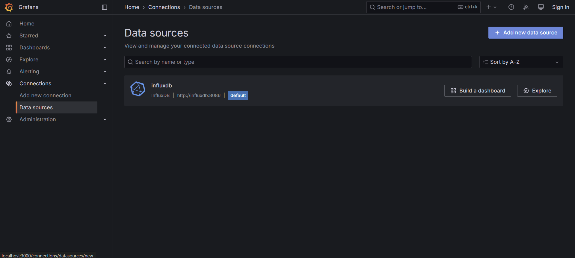Click the Home house icon in sidebar
Image resolution: width=575 pixels, height=258 pixels.
9,24
